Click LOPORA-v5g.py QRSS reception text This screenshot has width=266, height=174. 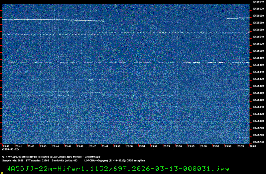(115, 161)
